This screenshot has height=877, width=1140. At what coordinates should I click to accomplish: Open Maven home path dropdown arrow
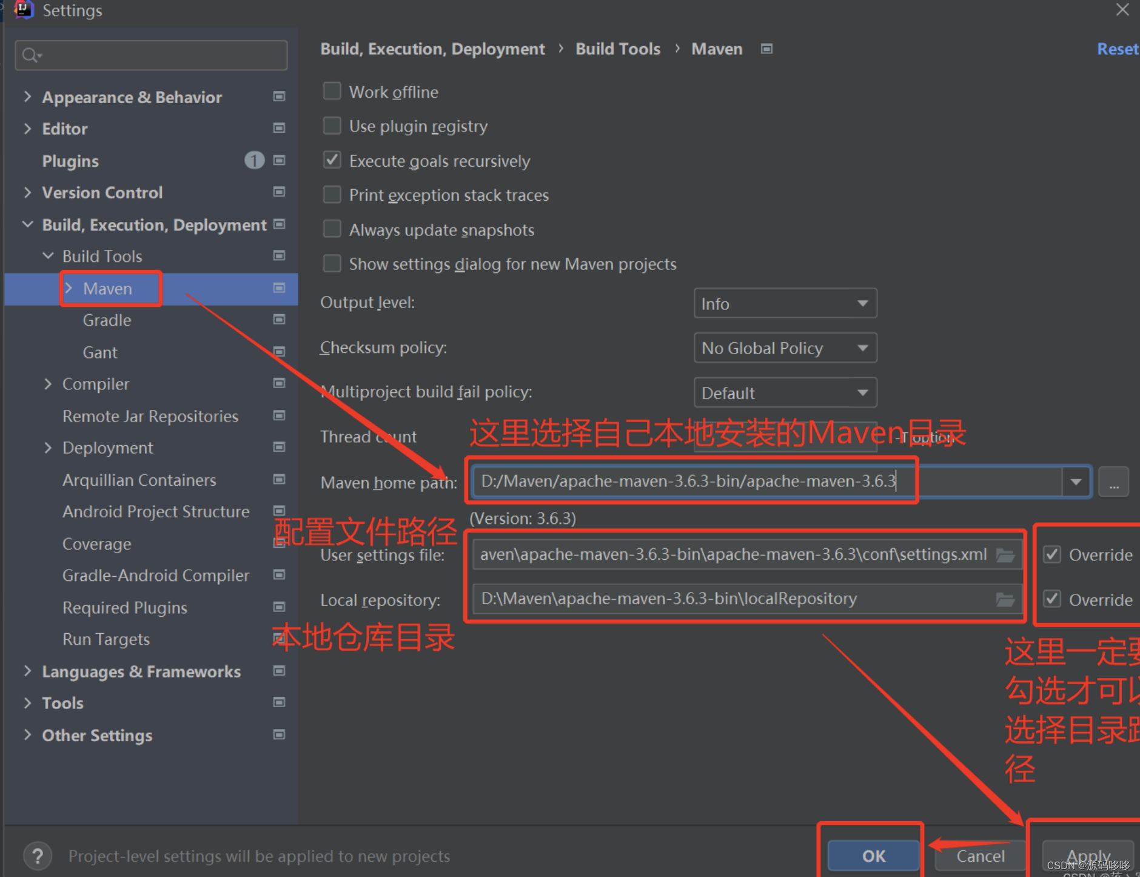coord(1076,482)
